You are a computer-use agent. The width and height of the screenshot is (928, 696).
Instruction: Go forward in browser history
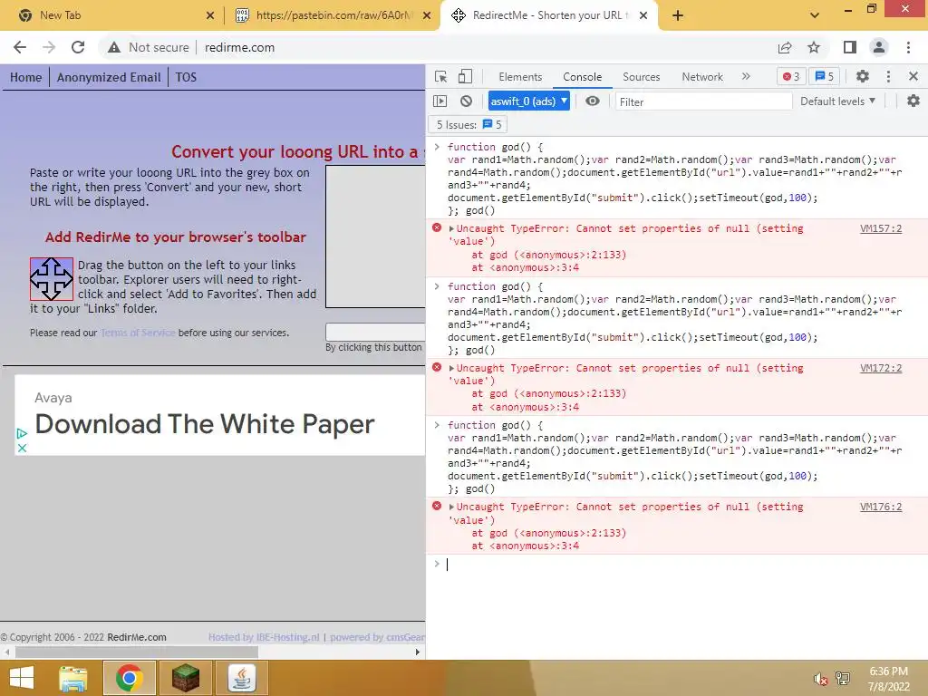[49, 47]
